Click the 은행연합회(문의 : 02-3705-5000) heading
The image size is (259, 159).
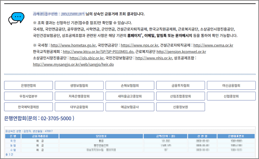39,118
